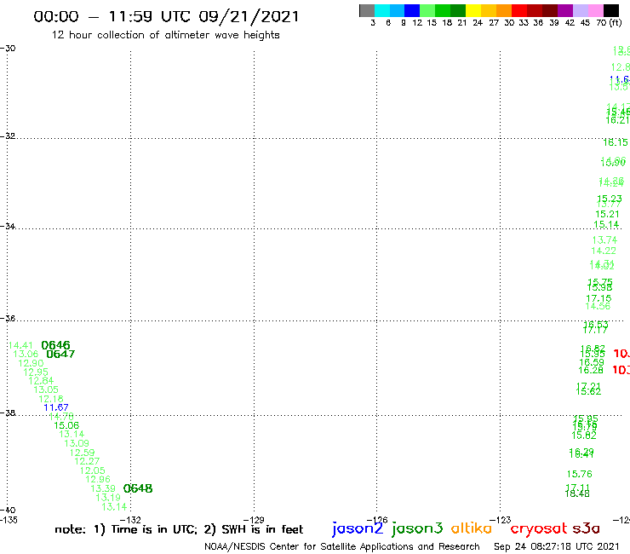Click the wave height value 13.09

point(77,443)
